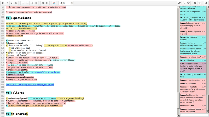This screenshot has width=209, height=117.
Task: Open the Gamepad_universal wiki link
Action: pos(30,84)
